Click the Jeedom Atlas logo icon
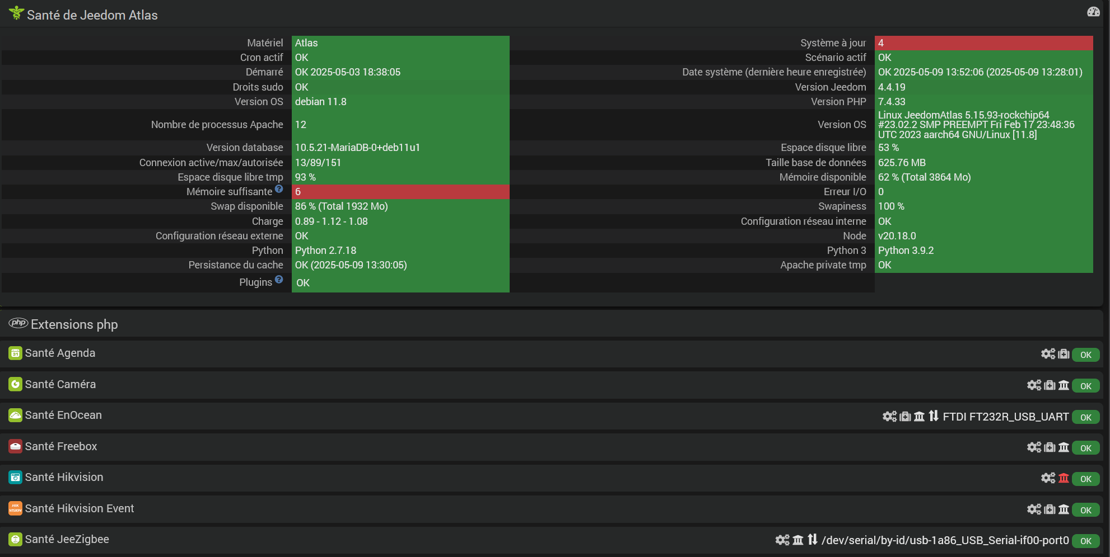 coord(16,13)
